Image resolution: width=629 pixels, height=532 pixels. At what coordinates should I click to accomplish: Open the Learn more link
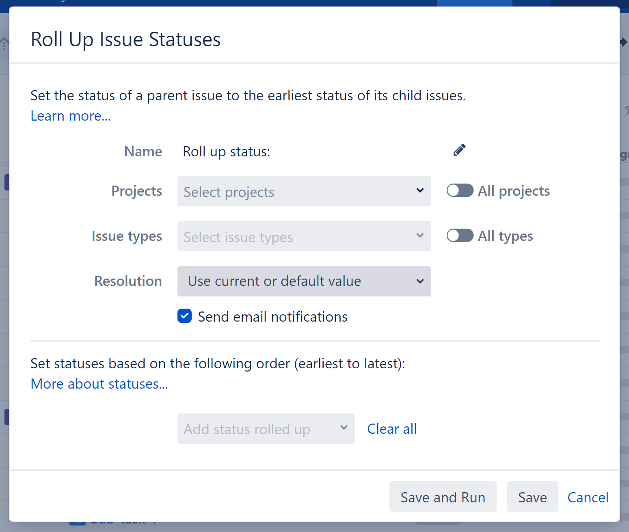[x=70, y=116]
